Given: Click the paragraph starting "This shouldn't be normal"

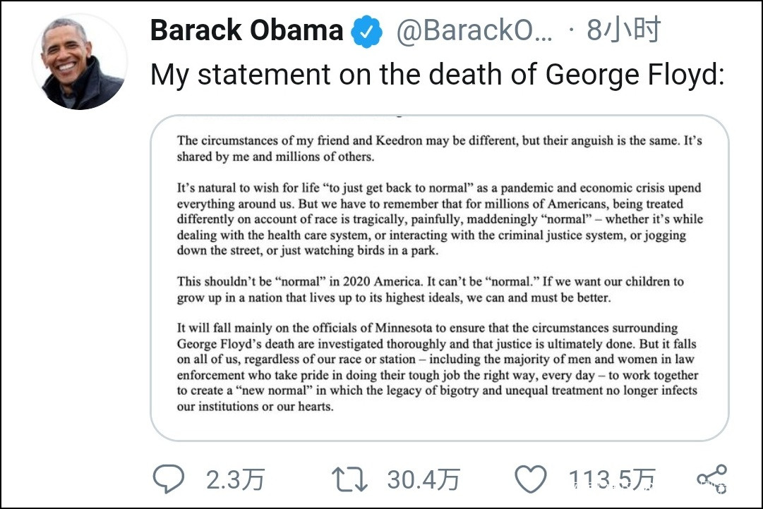Looking at the screenshot, I should point(430,290).
